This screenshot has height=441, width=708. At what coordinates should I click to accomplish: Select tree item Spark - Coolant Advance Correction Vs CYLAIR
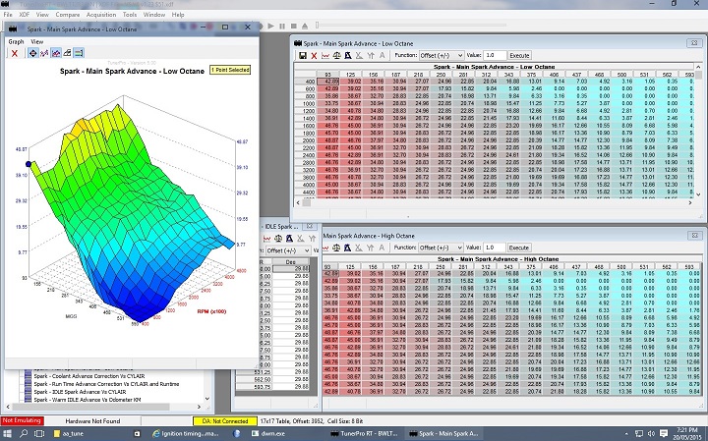89,376
